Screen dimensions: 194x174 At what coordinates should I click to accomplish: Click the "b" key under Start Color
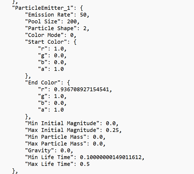pos(42,62)
